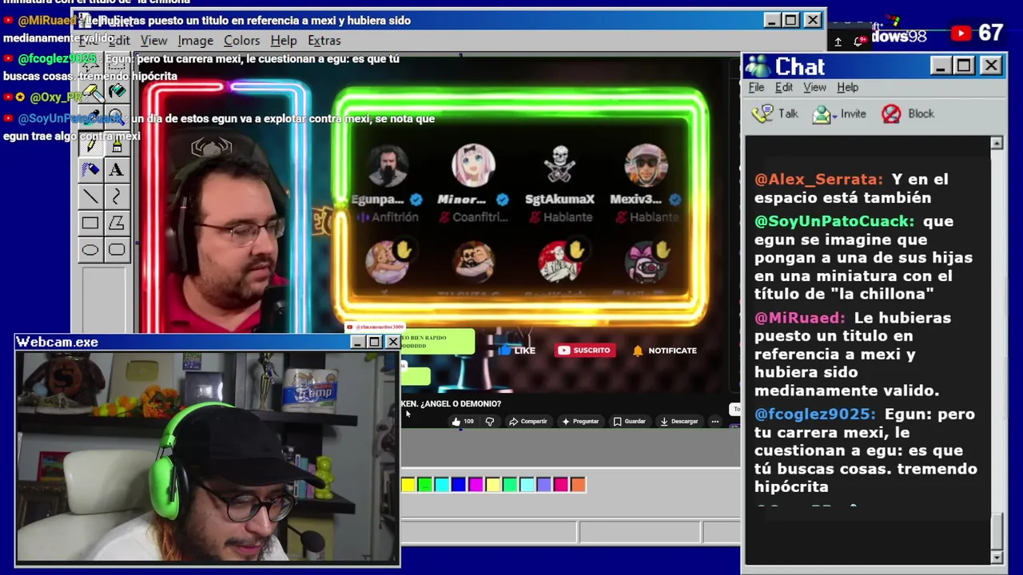1023x575 pixels.
Task: Click the Chat window messenger icon
Action: pos(758,67)
